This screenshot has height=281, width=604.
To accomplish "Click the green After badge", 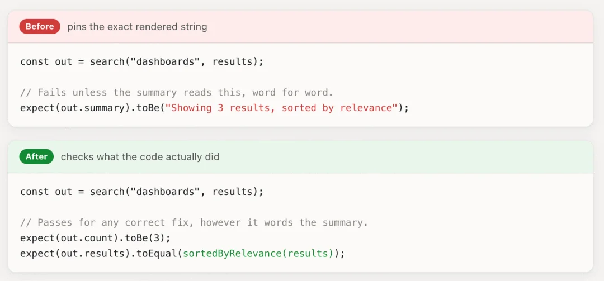I will (x=36, y=156).
